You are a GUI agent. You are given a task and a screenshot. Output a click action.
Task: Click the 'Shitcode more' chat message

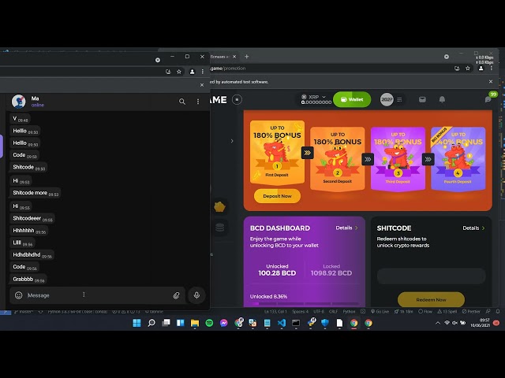point(36,193)
